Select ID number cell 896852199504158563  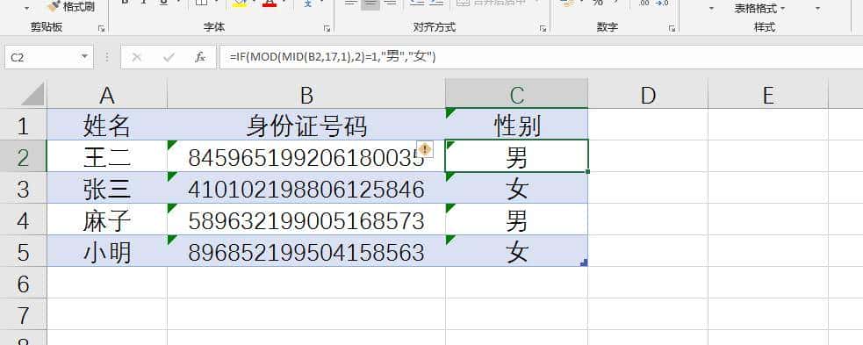coord(306,251)
